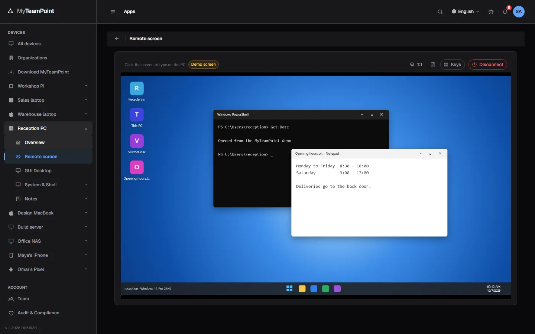The height and width of the screenshot is (334, 535).
Task: Open the Download MyTeamPoint link
Action: (48, 72)
